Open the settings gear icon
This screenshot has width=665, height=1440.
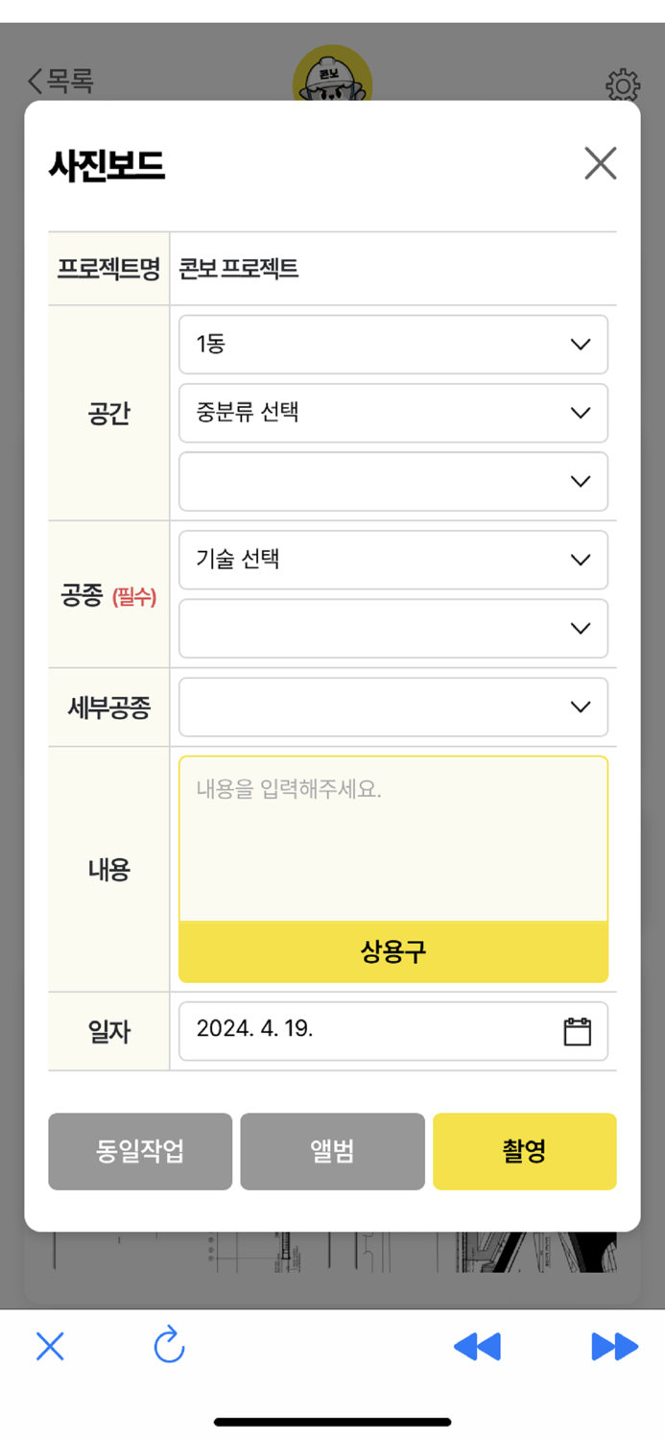point(622,85)
